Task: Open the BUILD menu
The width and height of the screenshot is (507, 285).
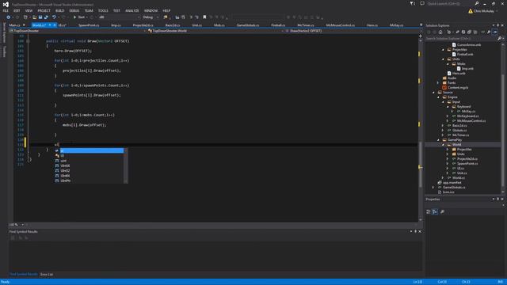Action: pyautogui.click(x=60, y=10)
